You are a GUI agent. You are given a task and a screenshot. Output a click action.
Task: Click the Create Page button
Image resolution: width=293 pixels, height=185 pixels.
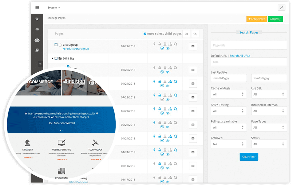pyautogui.click(x=256, y=19)
